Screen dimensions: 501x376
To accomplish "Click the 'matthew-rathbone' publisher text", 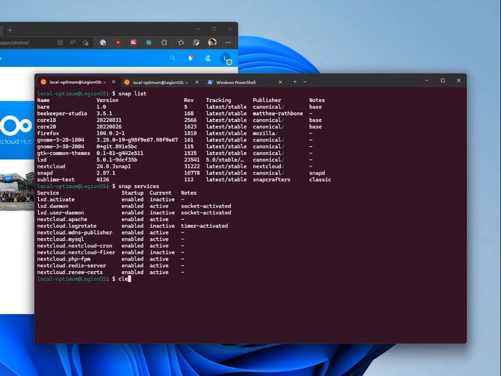I will tap(278, 113).
